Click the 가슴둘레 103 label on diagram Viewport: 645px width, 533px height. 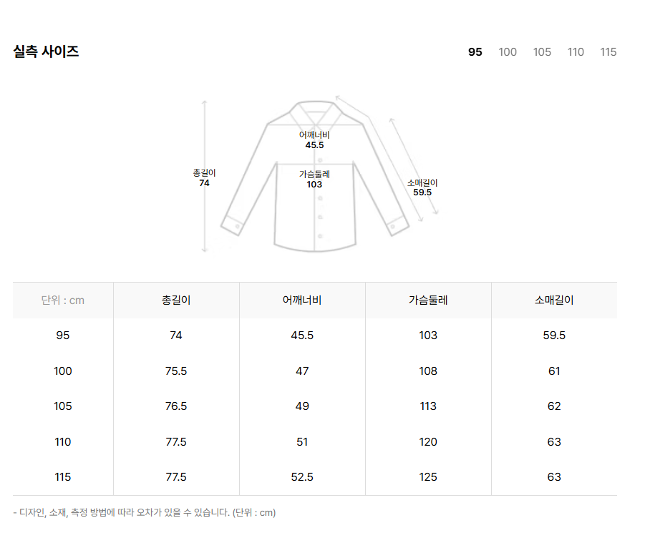click(314, 179)
